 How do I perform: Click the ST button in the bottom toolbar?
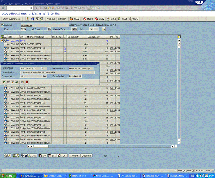point(52,156)
